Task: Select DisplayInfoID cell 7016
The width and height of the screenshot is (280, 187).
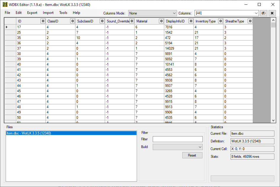Action: (179, 27)
